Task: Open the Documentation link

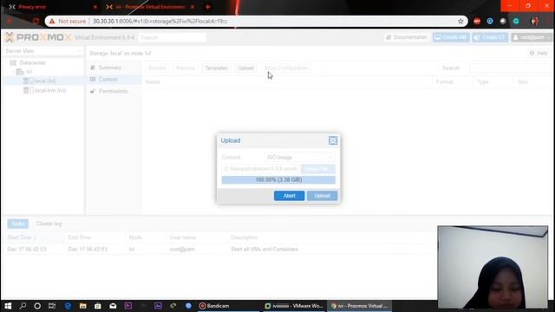Action: 407,37
